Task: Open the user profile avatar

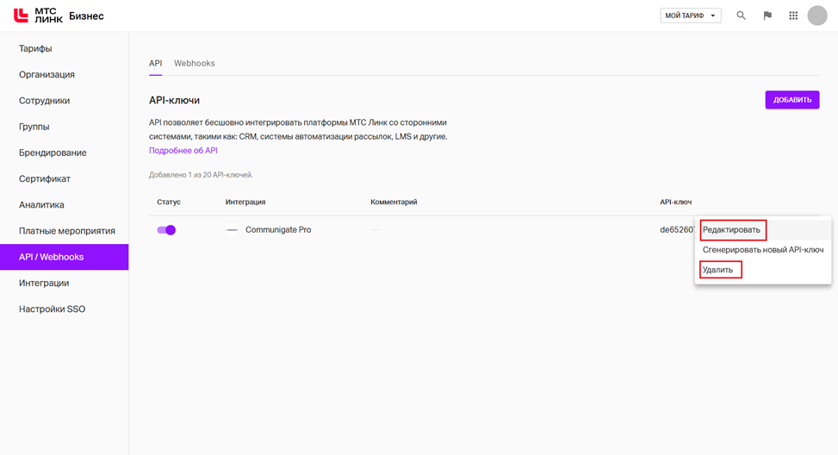Action: tap(816, 16)
